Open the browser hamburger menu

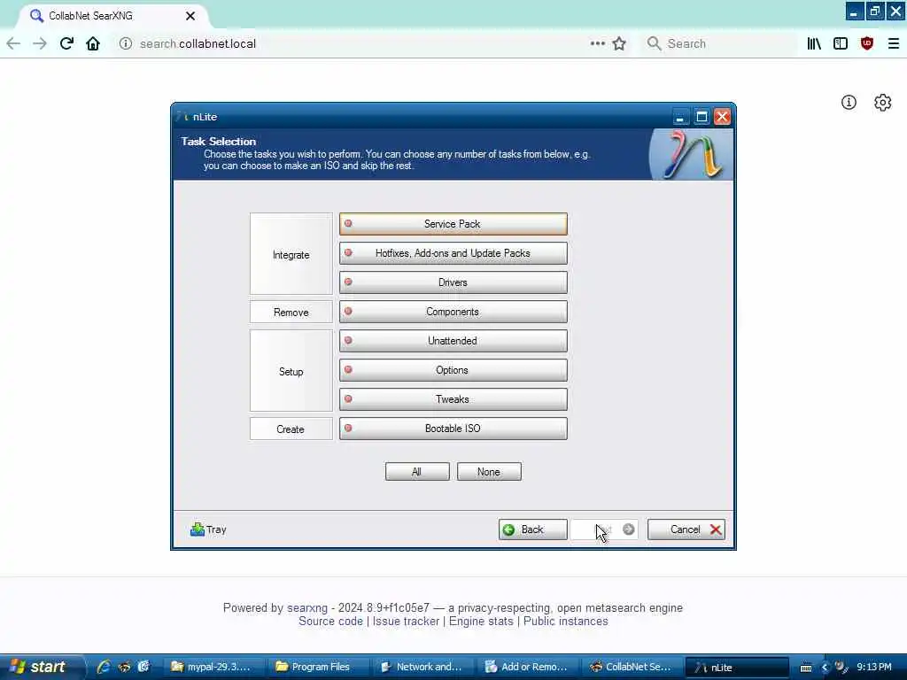click(x=894, y=43)
